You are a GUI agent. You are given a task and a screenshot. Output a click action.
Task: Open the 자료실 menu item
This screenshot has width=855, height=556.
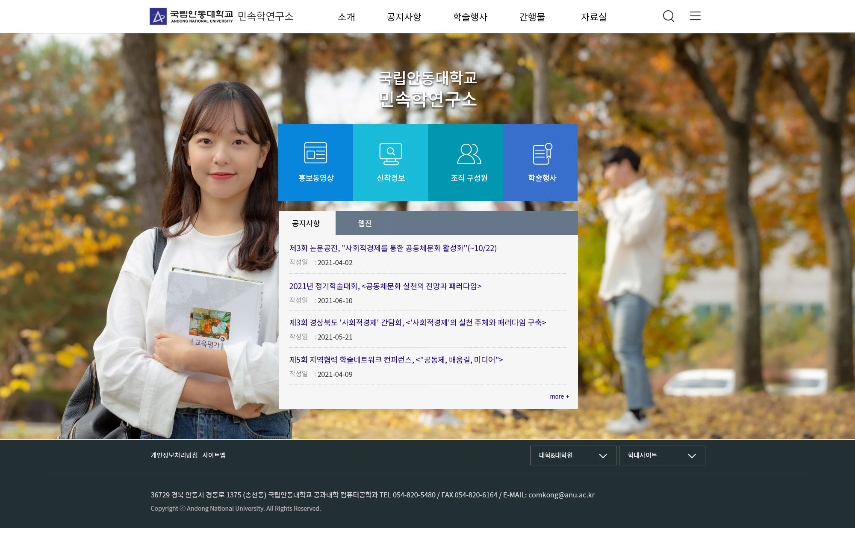pos(593,17)
